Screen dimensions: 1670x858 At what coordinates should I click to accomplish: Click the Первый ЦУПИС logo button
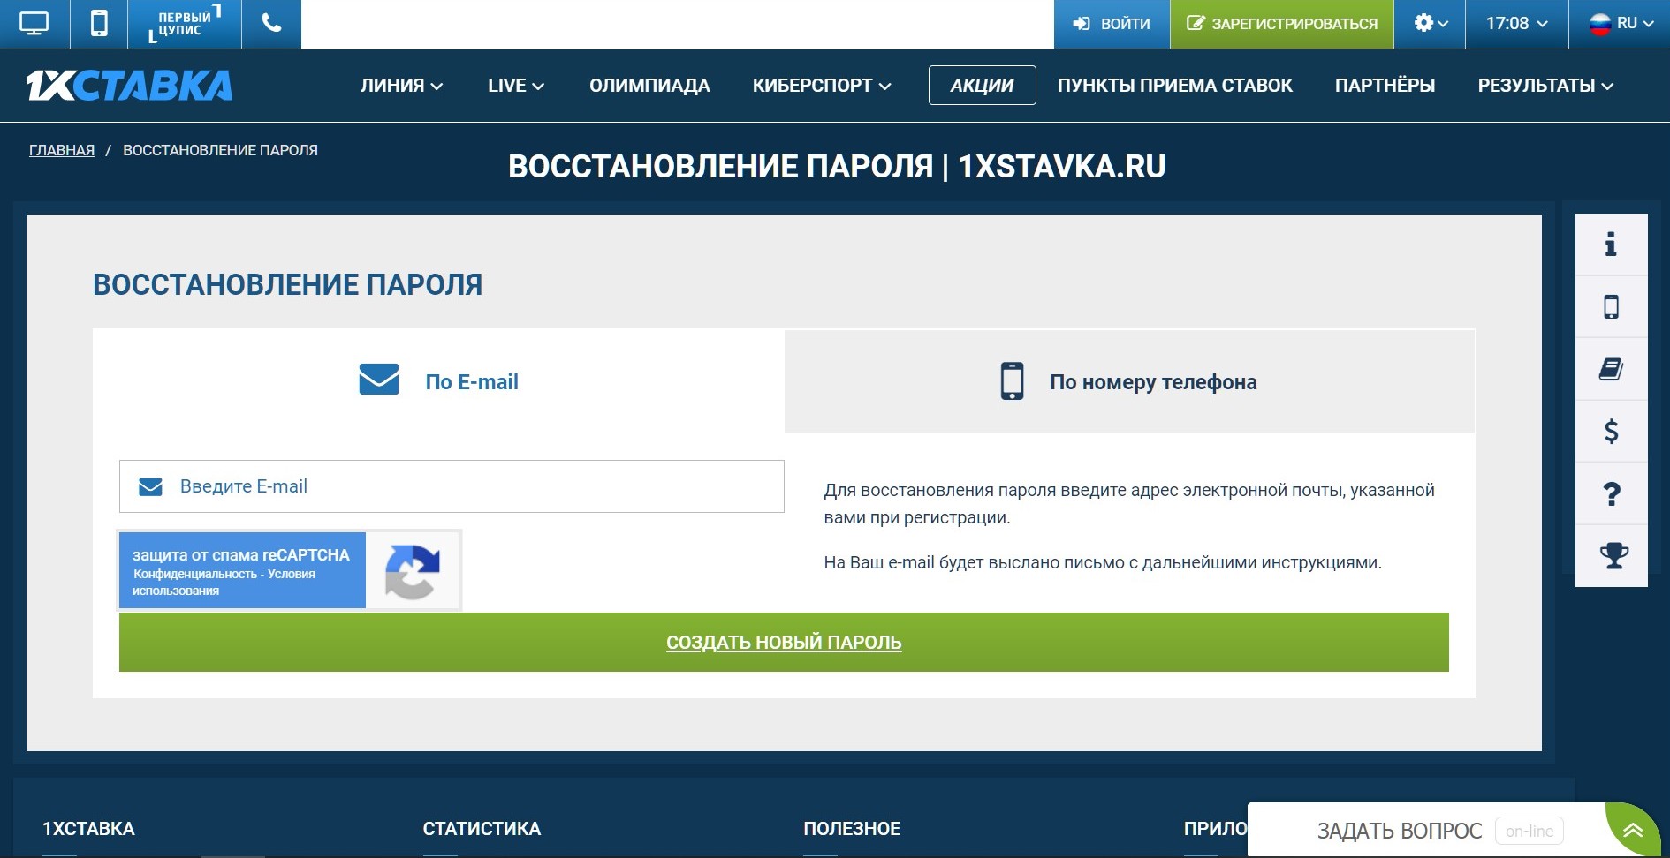(185, 24)
